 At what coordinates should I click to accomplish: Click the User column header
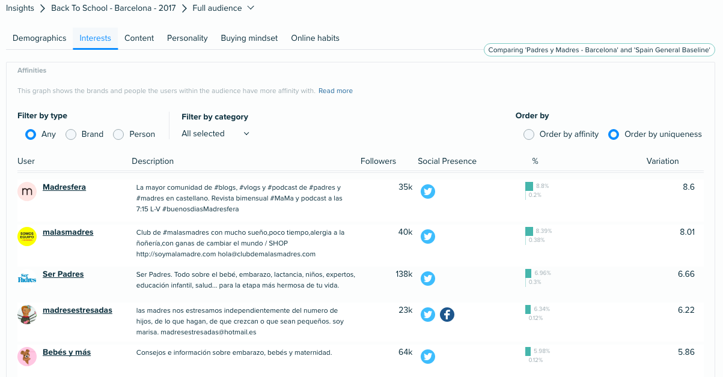26,161
